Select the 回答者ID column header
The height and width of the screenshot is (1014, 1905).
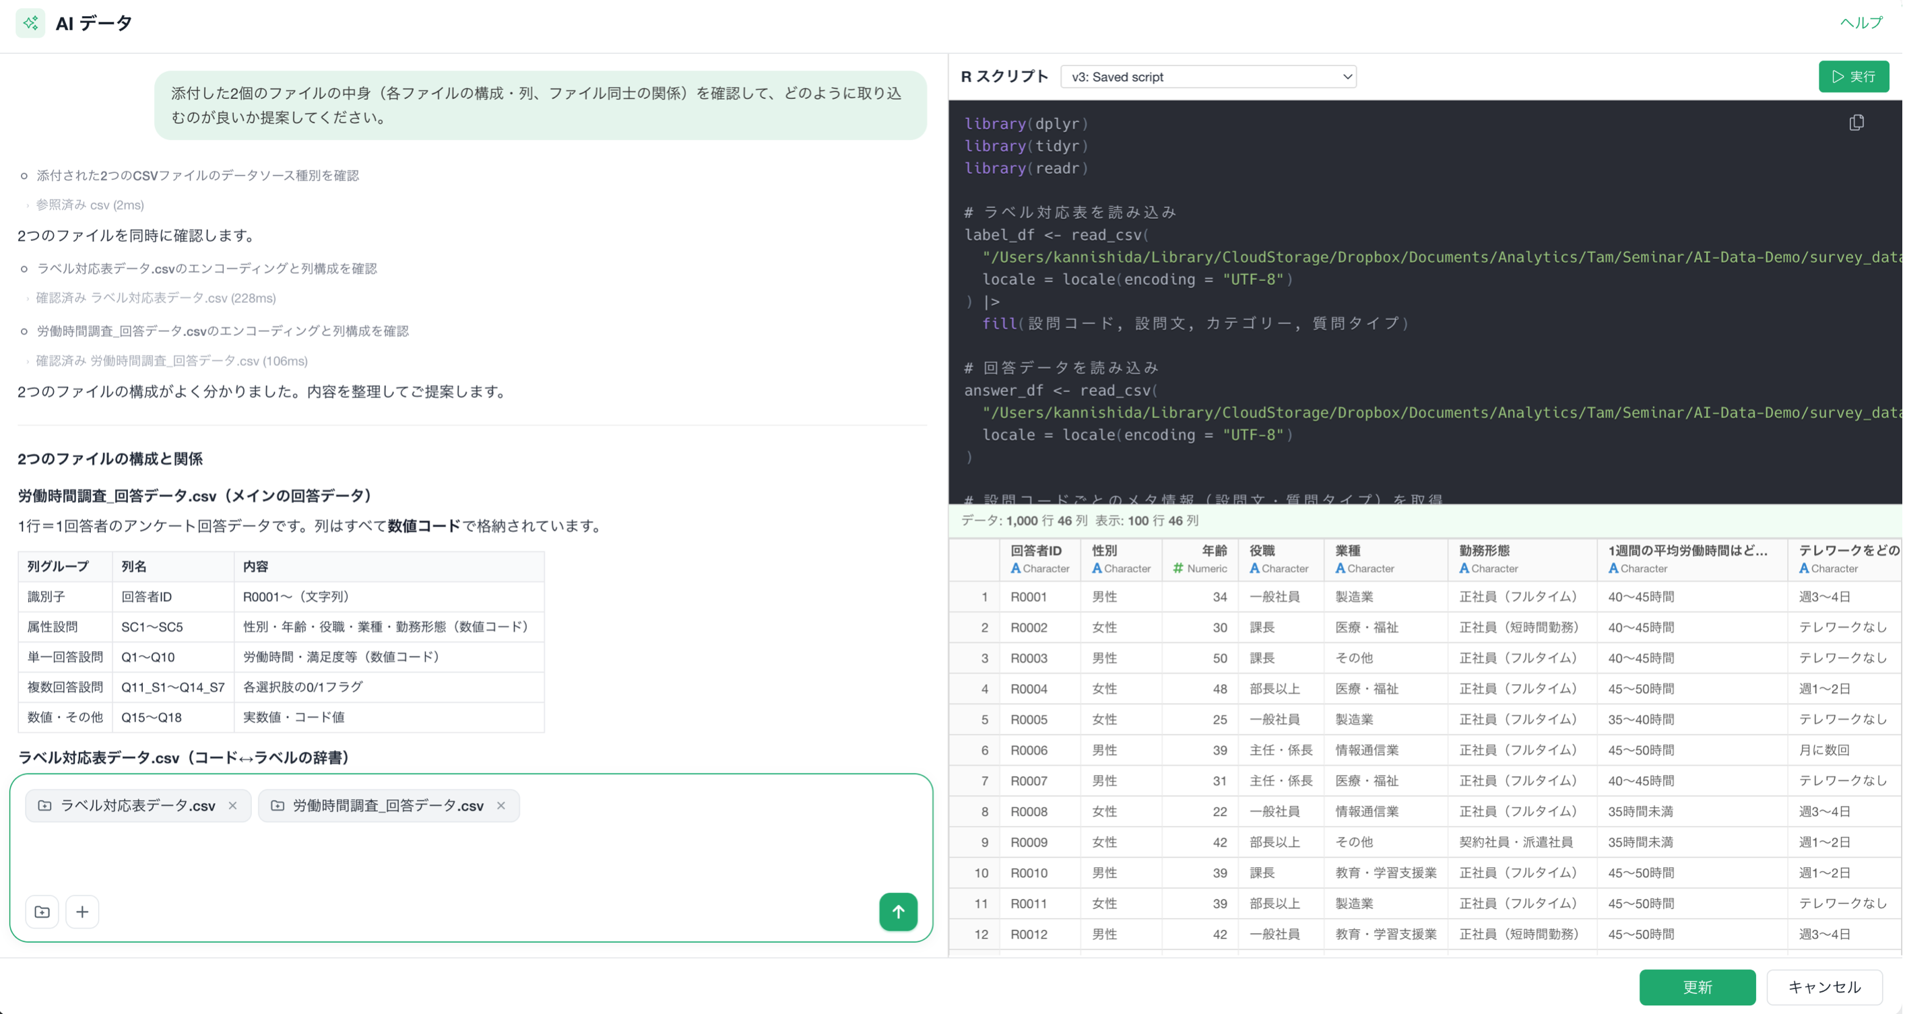[x=1040, y=560]
